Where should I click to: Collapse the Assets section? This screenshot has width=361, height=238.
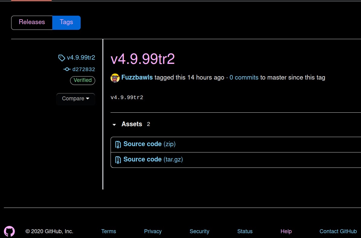pyautogui.click(x=114, y=125)
